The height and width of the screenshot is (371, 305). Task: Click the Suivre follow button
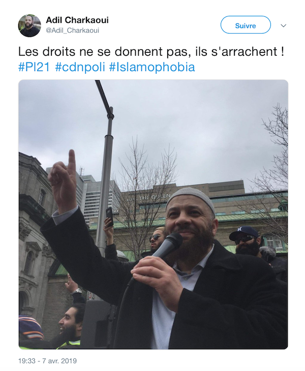[246, 25]
